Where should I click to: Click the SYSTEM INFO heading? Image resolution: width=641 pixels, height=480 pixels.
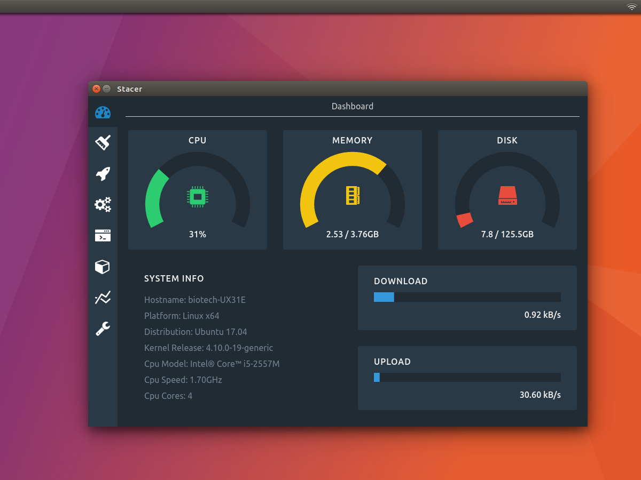(x=174, y=278)
